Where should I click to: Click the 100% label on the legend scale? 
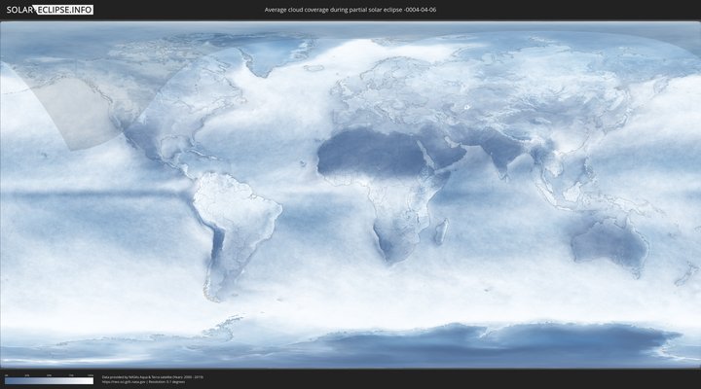[91, 375]
